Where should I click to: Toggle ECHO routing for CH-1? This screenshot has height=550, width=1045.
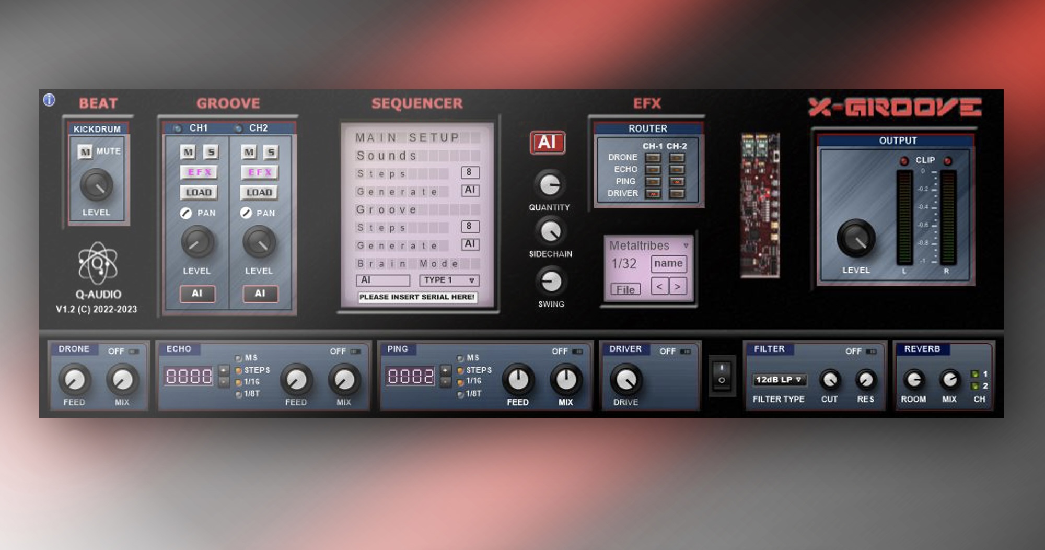653,170
